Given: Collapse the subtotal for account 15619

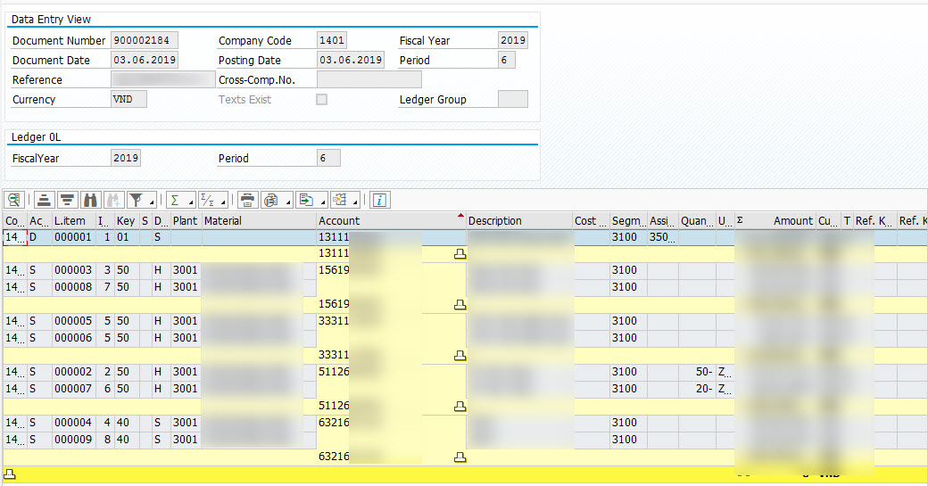Looking at the screenshot, I should [x=460, y=304].
